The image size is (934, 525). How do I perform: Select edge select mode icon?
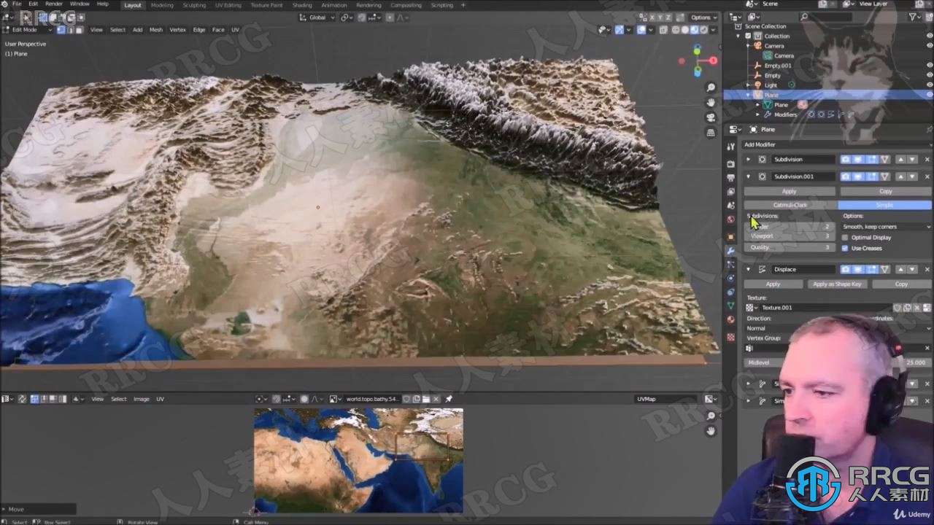tap(70, 30)
